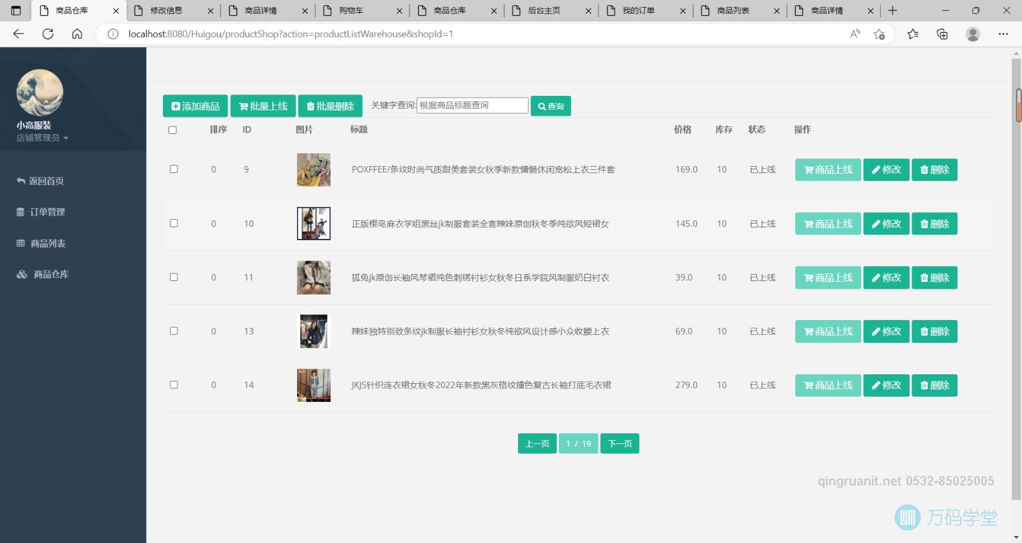
Task: Add this page to favorites star
Action: 880,34
